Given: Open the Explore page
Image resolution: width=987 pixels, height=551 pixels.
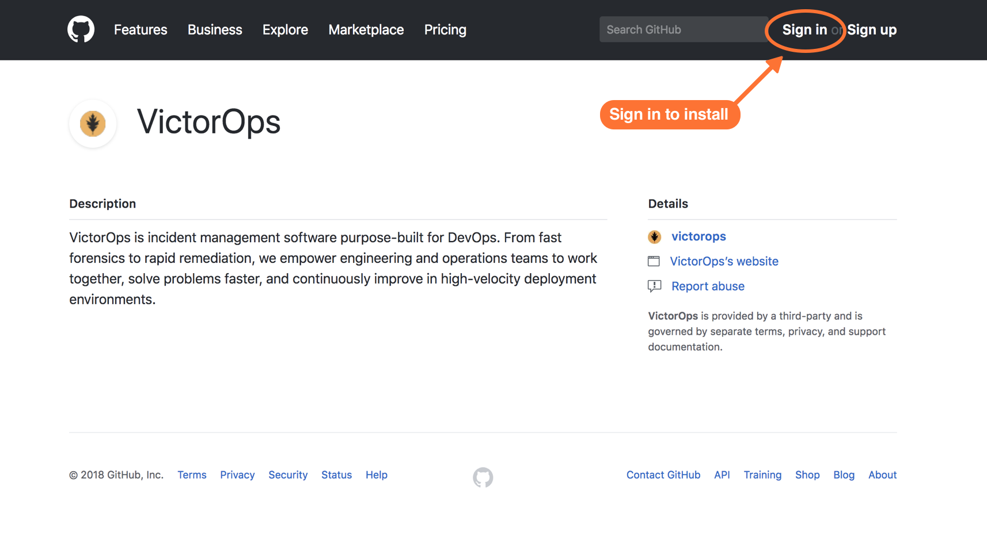Looking at the screenshot, I should point(284,29).
